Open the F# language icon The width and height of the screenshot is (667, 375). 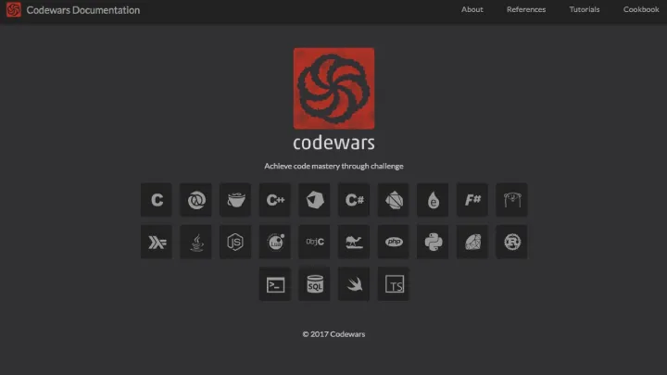click(x=472, y=200)
